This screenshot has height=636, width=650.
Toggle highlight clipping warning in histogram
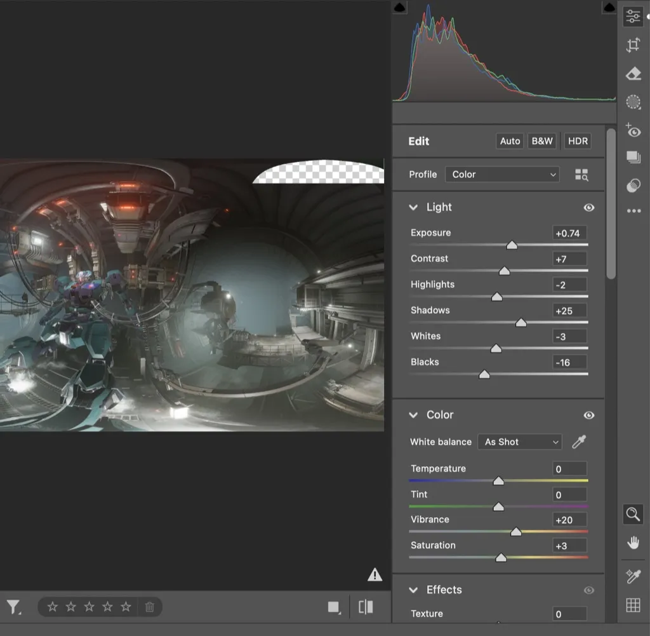609,7
